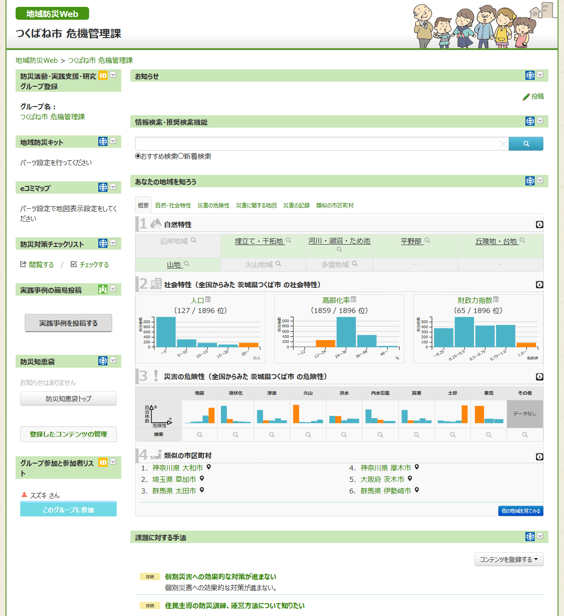Click the people icon in 実践事例の簡易投稿 header

(102, 289)
